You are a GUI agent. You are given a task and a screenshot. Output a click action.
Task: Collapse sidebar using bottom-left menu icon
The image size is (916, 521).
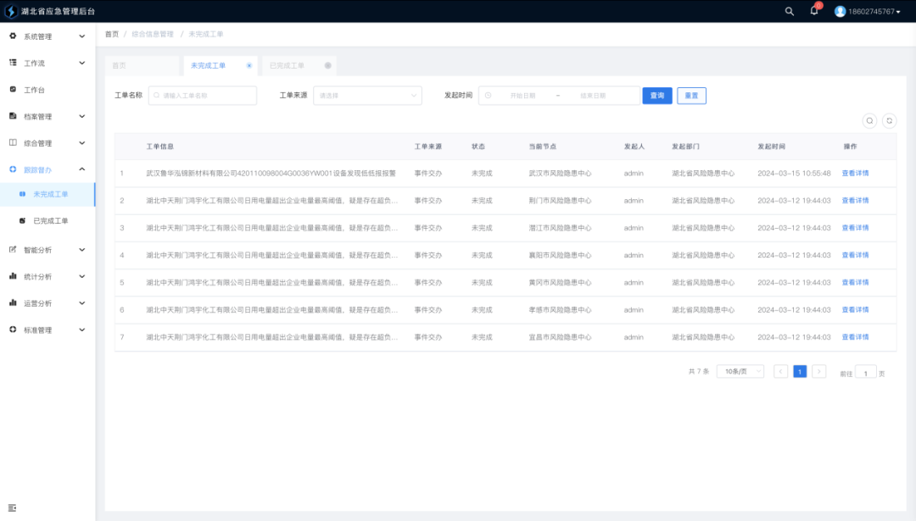[x=13, y=507]
